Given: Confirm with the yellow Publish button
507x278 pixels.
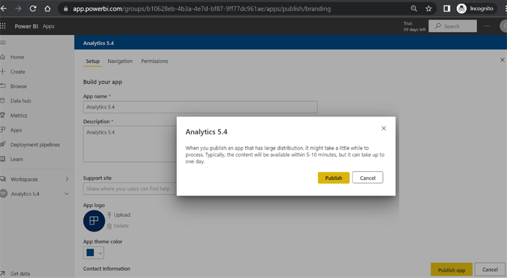Looking at the screenshot, I should pos(333,178).
